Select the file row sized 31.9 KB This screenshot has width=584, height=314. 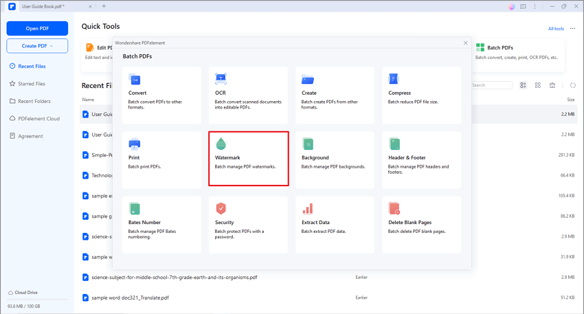coord(328,257)
